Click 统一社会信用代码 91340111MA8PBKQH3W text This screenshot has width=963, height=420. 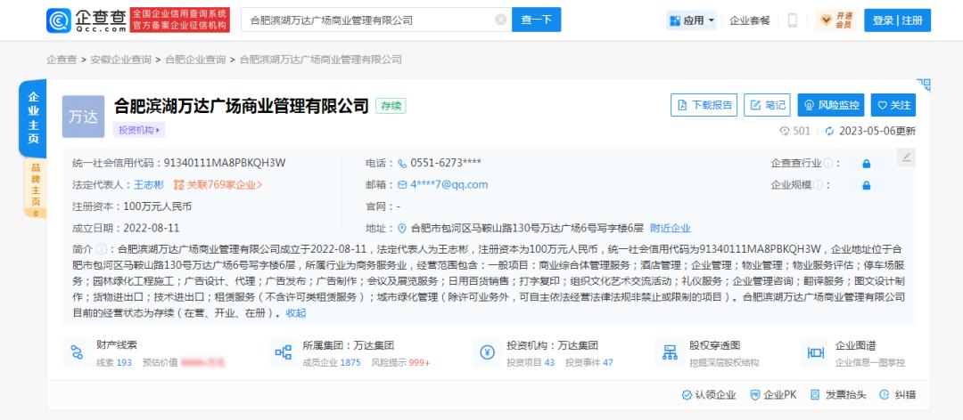point(178,163)
